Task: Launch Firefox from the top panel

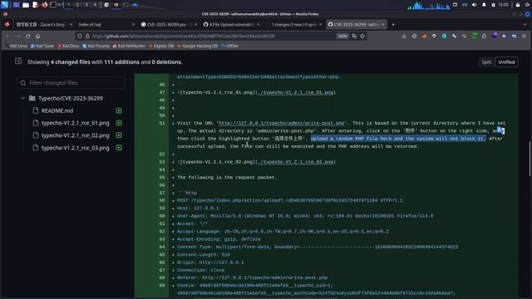Action: coord(44,5)
